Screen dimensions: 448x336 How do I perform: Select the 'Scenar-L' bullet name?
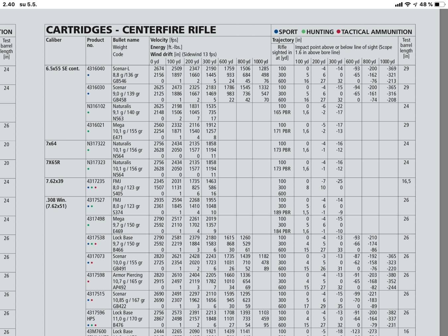[x=121, y=69]
